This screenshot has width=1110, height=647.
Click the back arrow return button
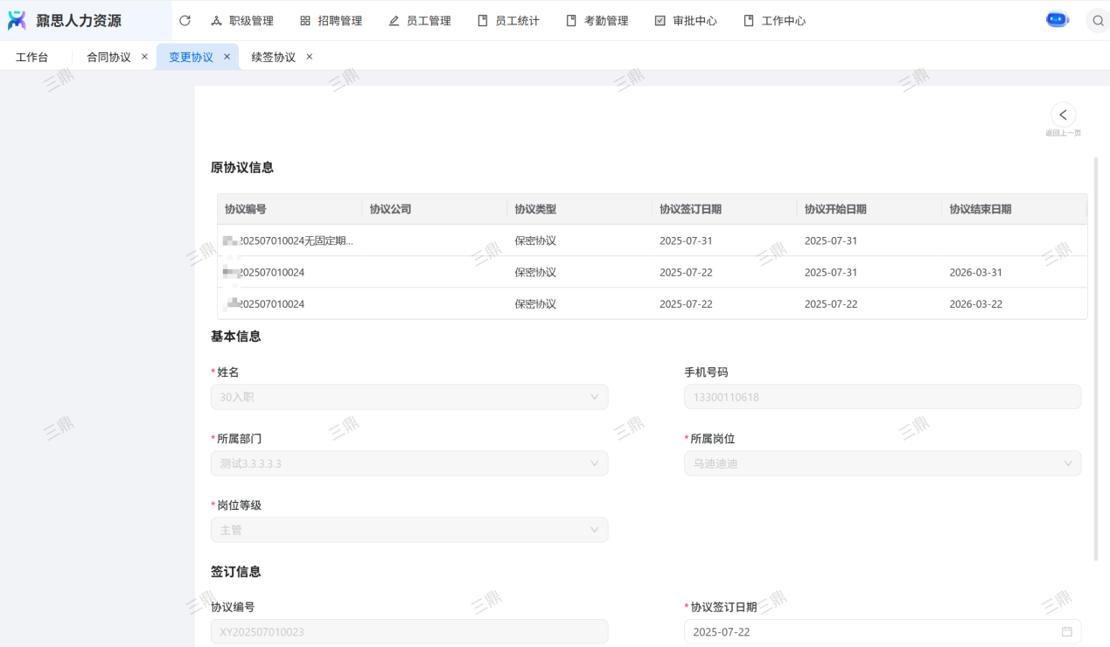pyautogui.click(x=1063, y=115)
